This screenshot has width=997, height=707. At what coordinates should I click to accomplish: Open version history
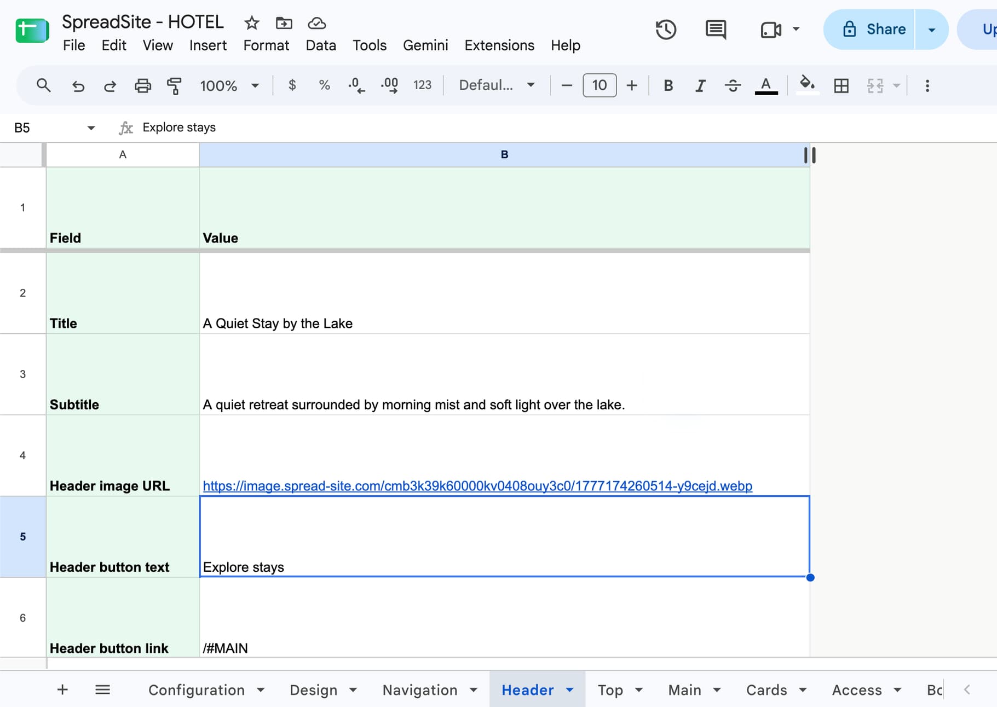coord(666,30)
